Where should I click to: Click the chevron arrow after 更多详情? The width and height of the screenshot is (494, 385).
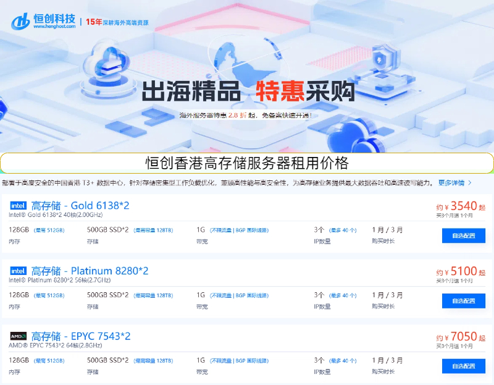[470, 182]
